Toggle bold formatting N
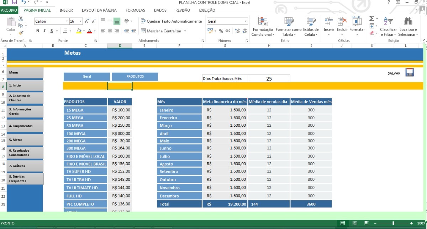The height and width of the screenshot is (229, 427). point(38,31)
